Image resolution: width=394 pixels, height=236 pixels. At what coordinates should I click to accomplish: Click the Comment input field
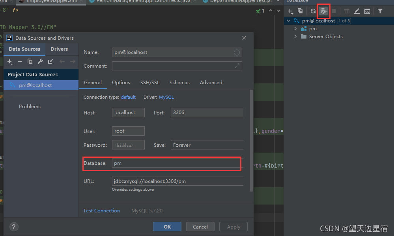coord(177,66)
